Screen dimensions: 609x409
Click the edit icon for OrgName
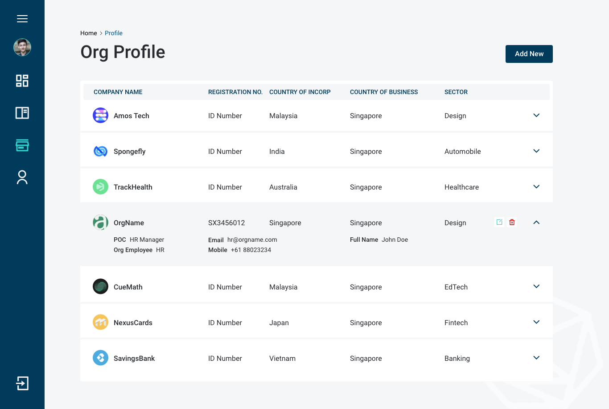(499, 222)
